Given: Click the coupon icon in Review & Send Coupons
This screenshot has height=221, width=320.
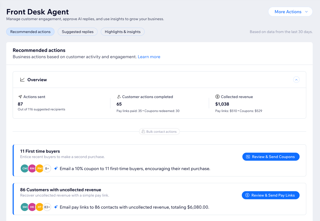Looking at the screenshot, I should point(248,156).
